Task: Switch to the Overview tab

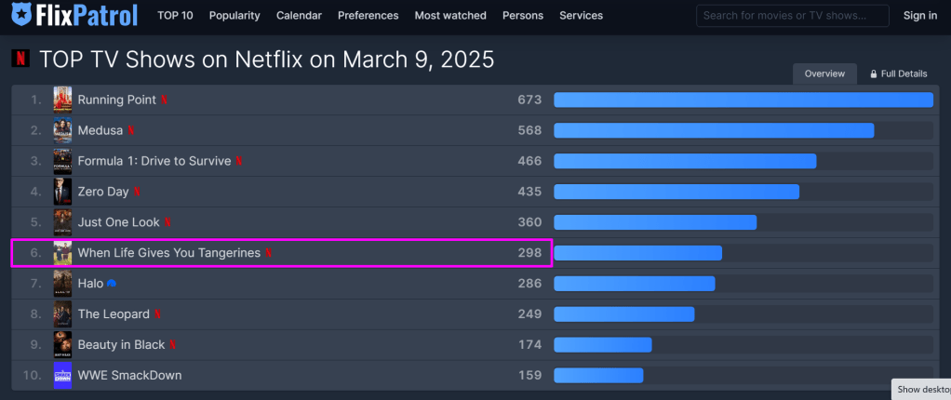Action: click(824, 74)
